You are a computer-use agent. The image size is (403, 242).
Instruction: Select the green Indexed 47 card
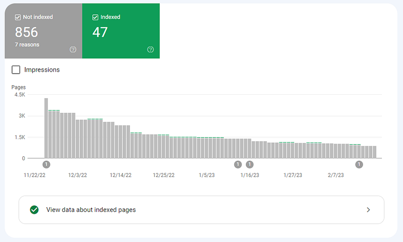[x=121, y=31]
